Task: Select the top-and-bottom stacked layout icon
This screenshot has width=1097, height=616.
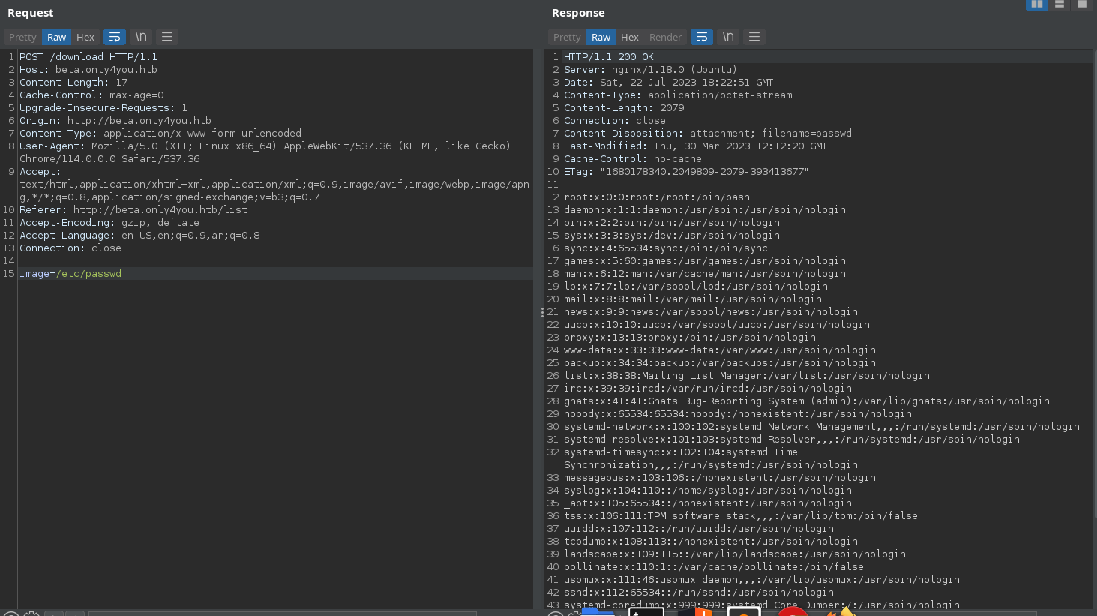Action: [1060, 5]
